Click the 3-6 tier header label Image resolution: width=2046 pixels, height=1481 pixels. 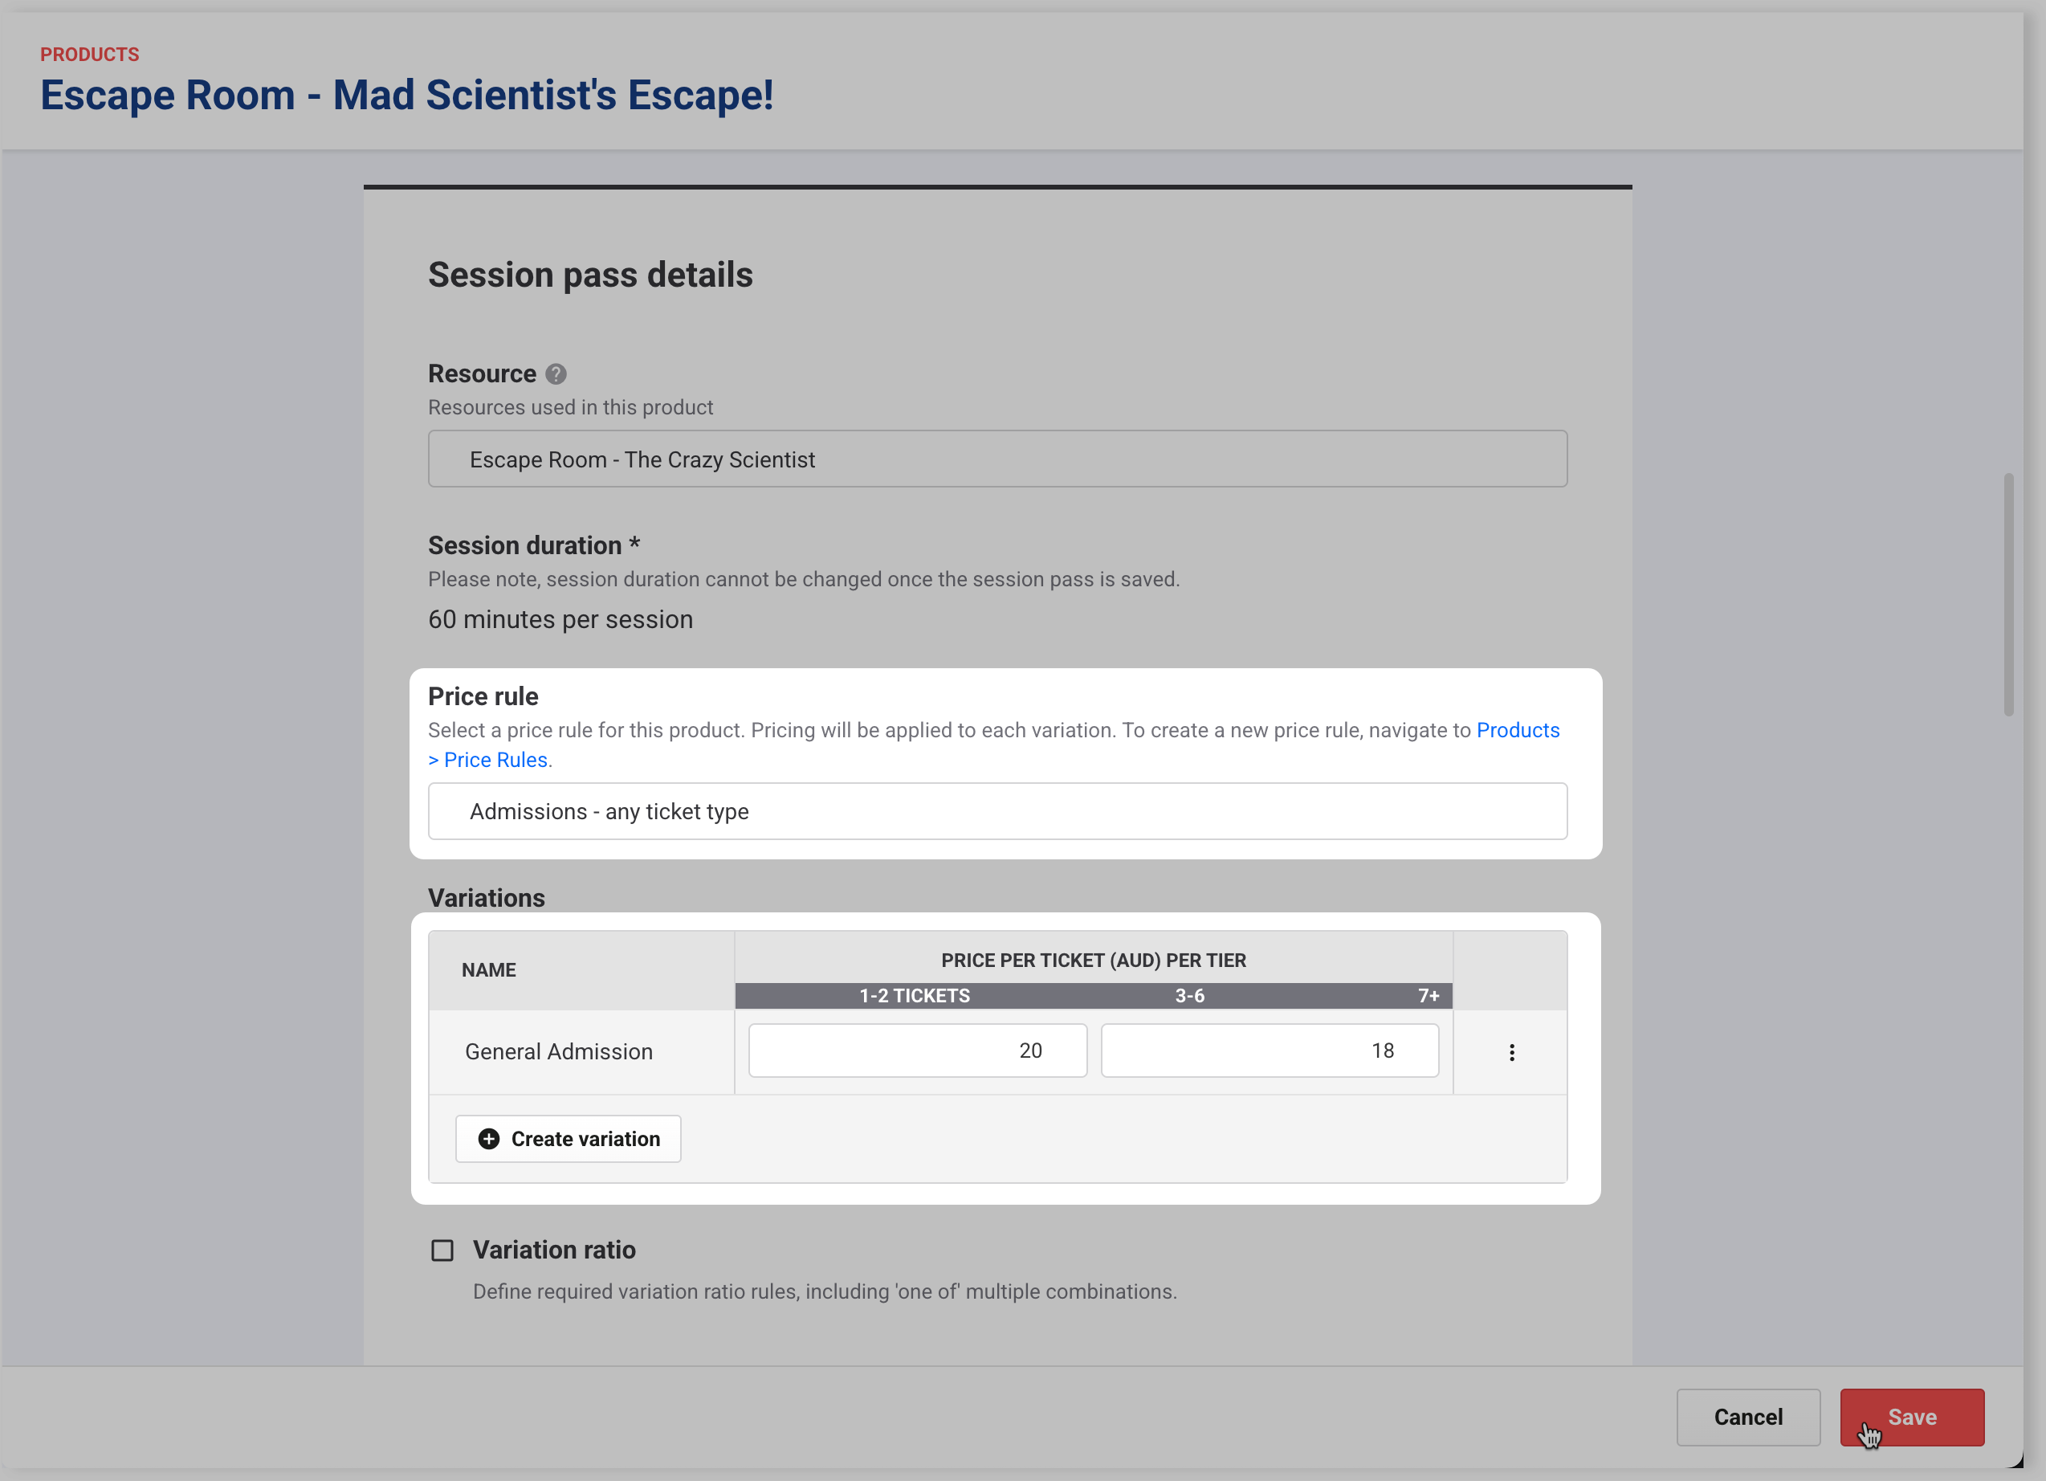(x=1189, y=995)
